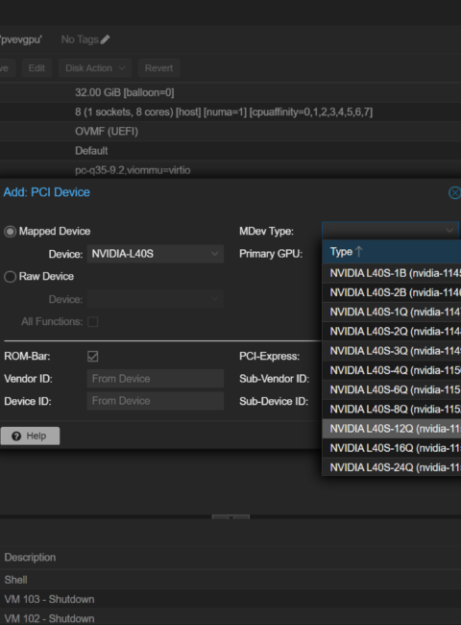Click into the Vendor ID field
Image resolution: width=461 pixels, height=625 pixels.
coord(156,379)
